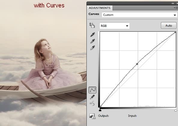Viewport: 178px width, 126px height.
Task: Activate the edit points curve mode
Action: [x=92, y=90]
